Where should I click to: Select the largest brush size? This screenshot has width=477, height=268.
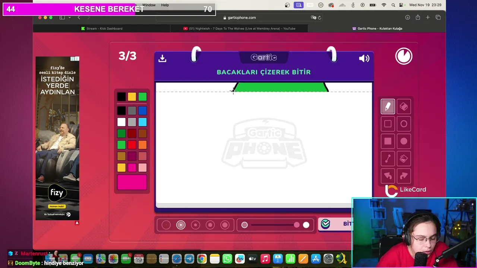pyautogui.click(x=225, y=225)
